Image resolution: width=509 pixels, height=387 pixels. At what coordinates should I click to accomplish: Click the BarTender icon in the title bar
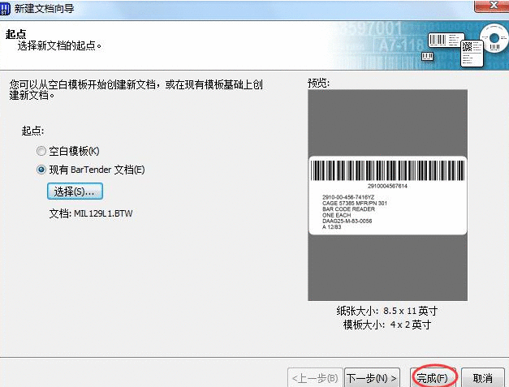[x=7, y=8]
